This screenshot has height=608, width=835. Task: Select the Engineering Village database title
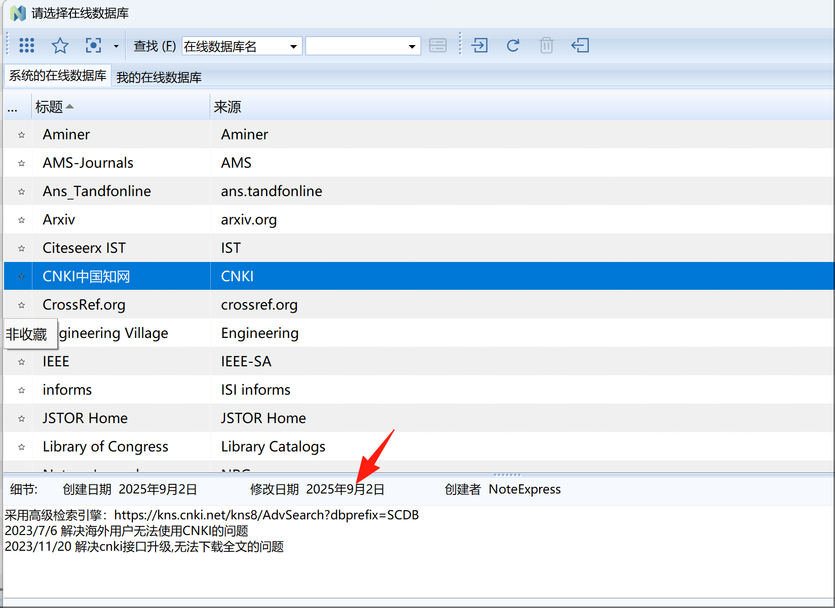[x=113, y=333]
